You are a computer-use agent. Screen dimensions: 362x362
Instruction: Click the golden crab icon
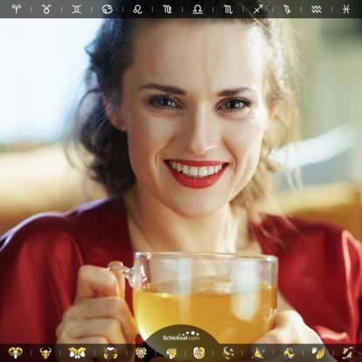point(110,352)
